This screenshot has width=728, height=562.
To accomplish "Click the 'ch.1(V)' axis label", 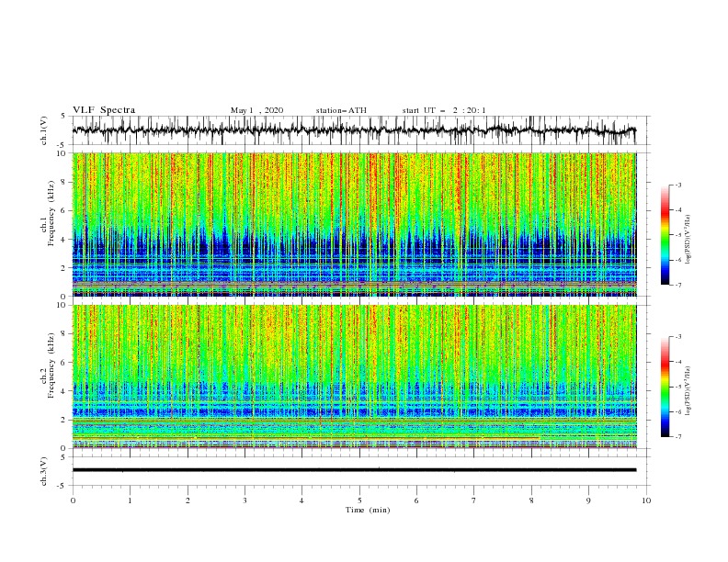I will 44,130.
